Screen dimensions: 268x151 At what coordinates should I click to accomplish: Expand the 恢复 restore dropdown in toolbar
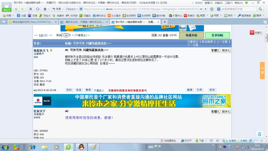[x=63, y=9]
